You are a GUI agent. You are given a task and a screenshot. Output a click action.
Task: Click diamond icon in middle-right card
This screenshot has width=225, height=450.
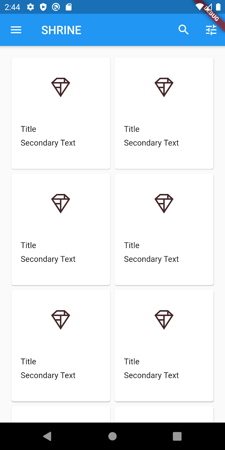(164, 203)
